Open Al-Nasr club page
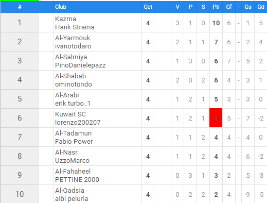This screenshot has height=203, width=267. tap(66, 153)
